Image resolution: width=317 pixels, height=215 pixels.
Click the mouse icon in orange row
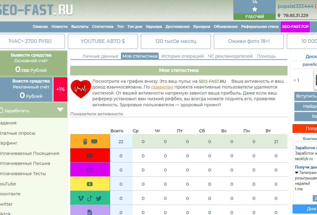(85, 141)
